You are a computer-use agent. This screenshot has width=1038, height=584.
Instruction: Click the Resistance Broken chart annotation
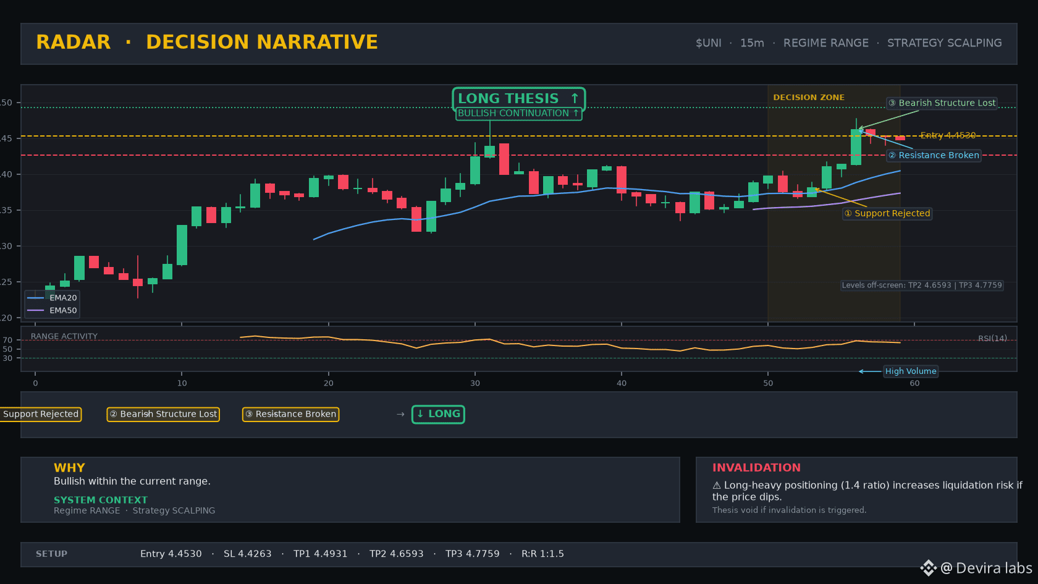(x=934, y=155)
